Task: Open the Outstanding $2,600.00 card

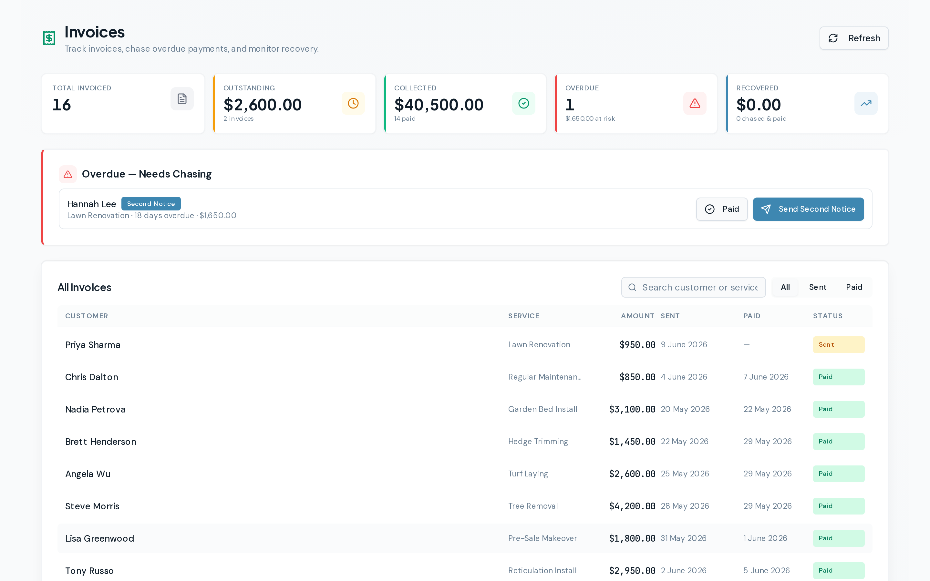Action: (294, 104)
